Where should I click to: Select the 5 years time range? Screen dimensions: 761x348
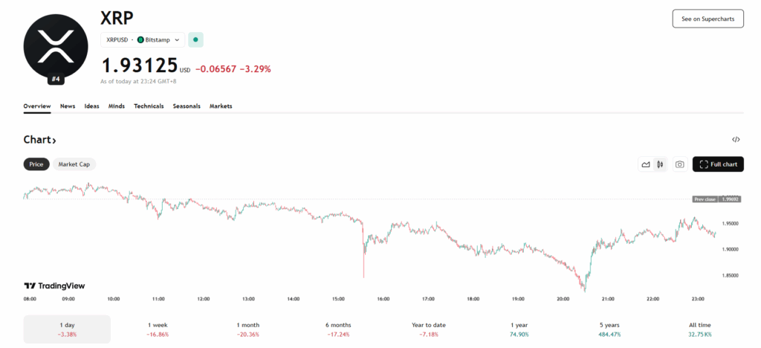(x=608, y=329)
